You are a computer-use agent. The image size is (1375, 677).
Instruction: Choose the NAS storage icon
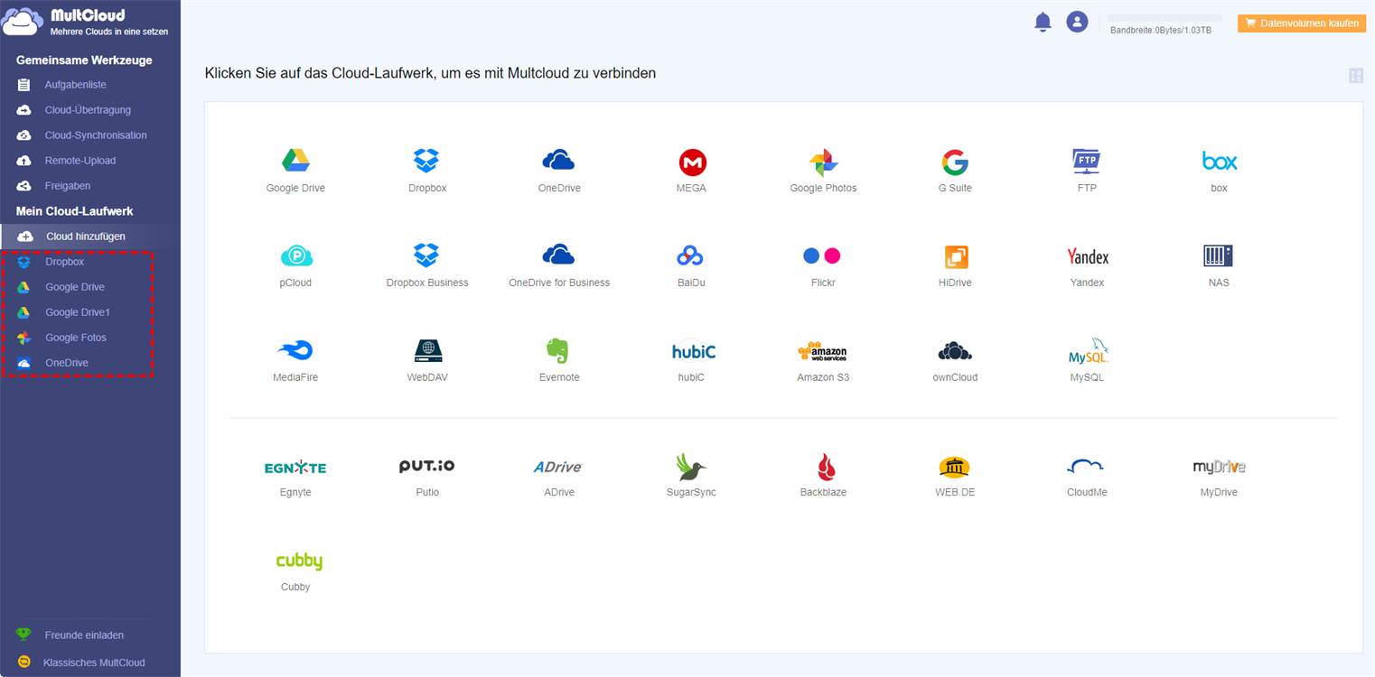coord(1219,255)
